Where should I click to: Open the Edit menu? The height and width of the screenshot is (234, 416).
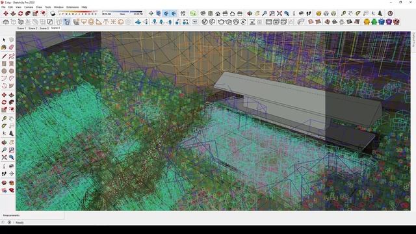[10, 7]
